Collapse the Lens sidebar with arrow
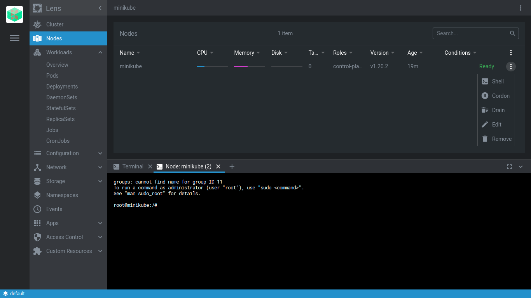 100,8
